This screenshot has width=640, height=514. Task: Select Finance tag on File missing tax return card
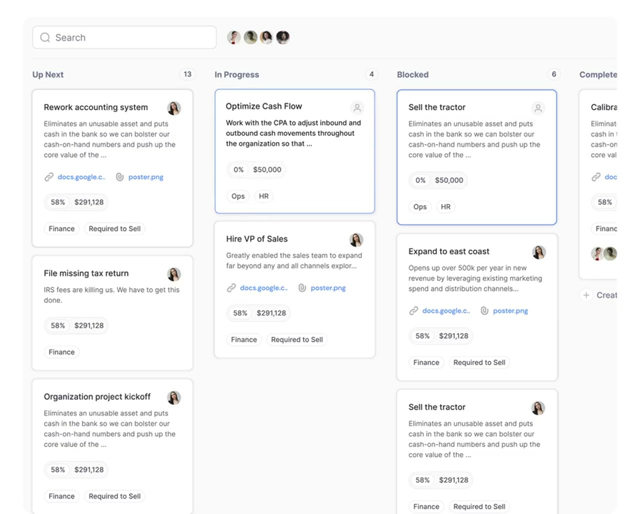[x=61, y=352]
